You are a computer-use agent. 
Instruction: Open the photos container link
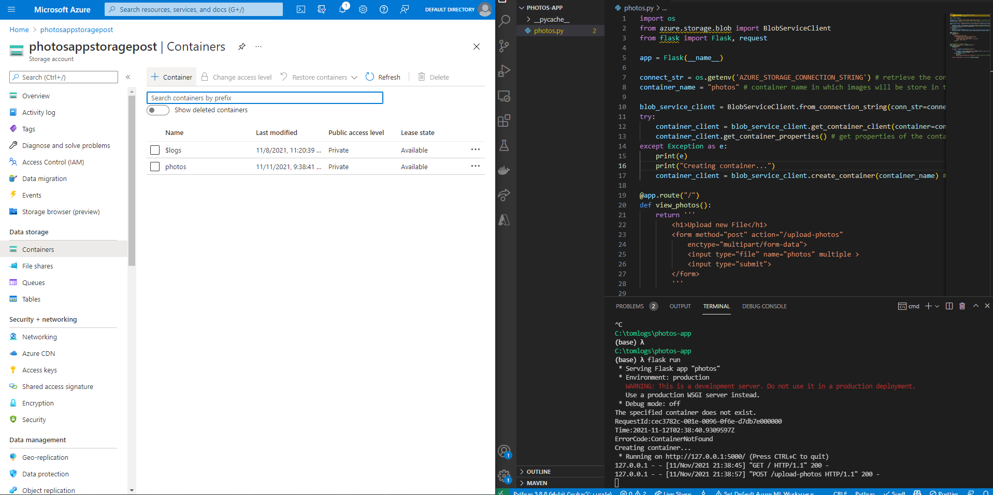pos(176,167)
